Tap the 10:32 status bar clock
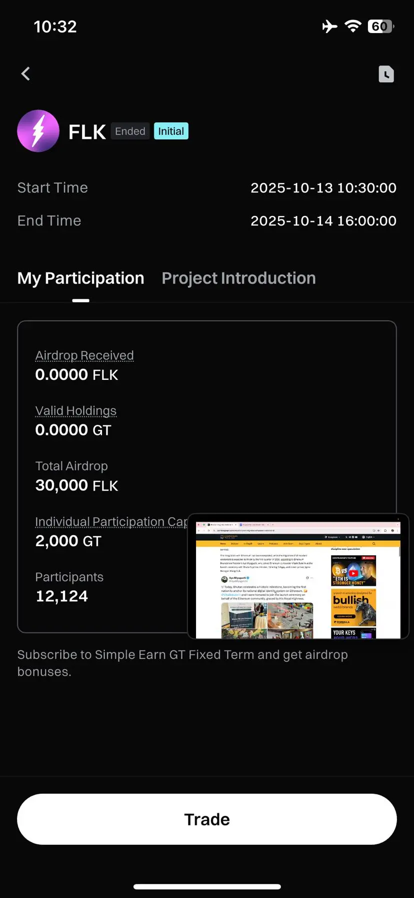Screen dimensions: 414x898 pyautogui.click(x=55, y=27)
